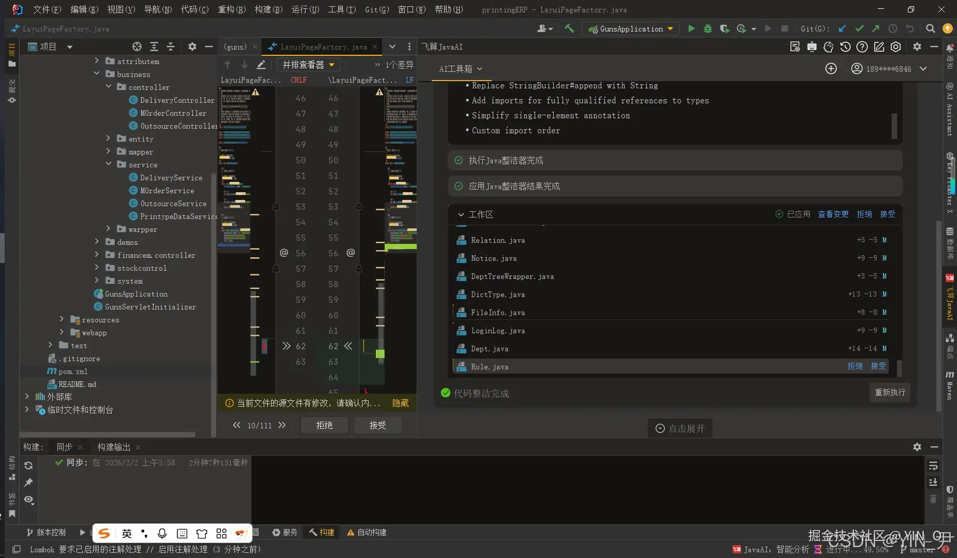Open Sogou toolbox grid icon
Viewport: 957px width, 558px height.
point(221,534)
